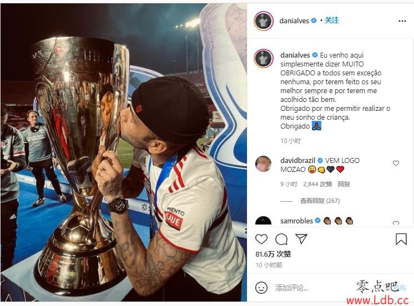Save post with bookmark icon

[x=401, y=239]
